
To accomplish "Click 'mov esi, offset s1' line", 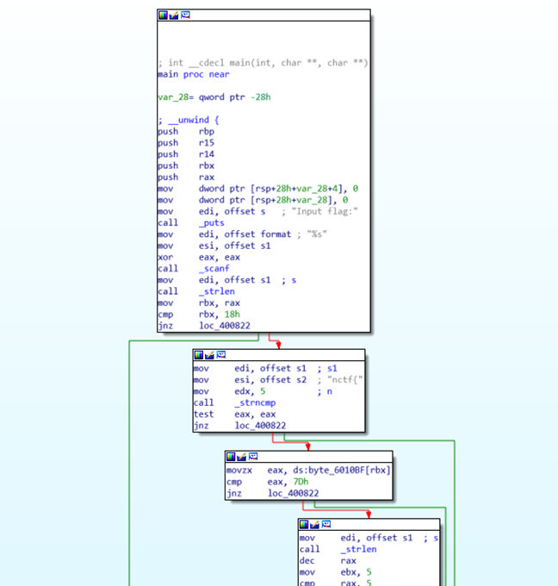I will point(214,246).
